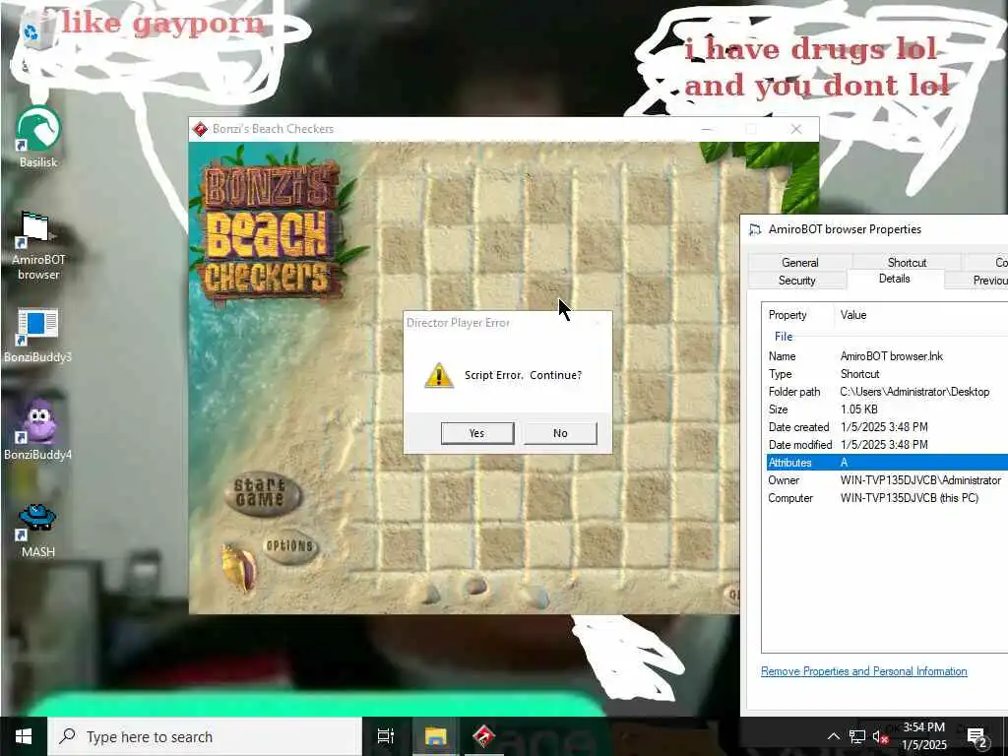Viewport: 1008px width, 756px height.
Task: Open Task View from the taskbar
Action: click(385, 736)
